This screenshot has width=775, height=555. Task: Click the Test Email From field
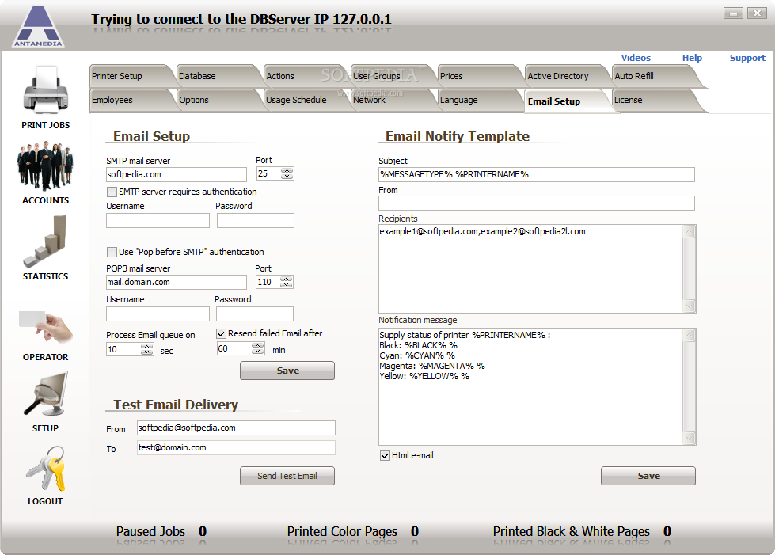[x=236, y=428]
